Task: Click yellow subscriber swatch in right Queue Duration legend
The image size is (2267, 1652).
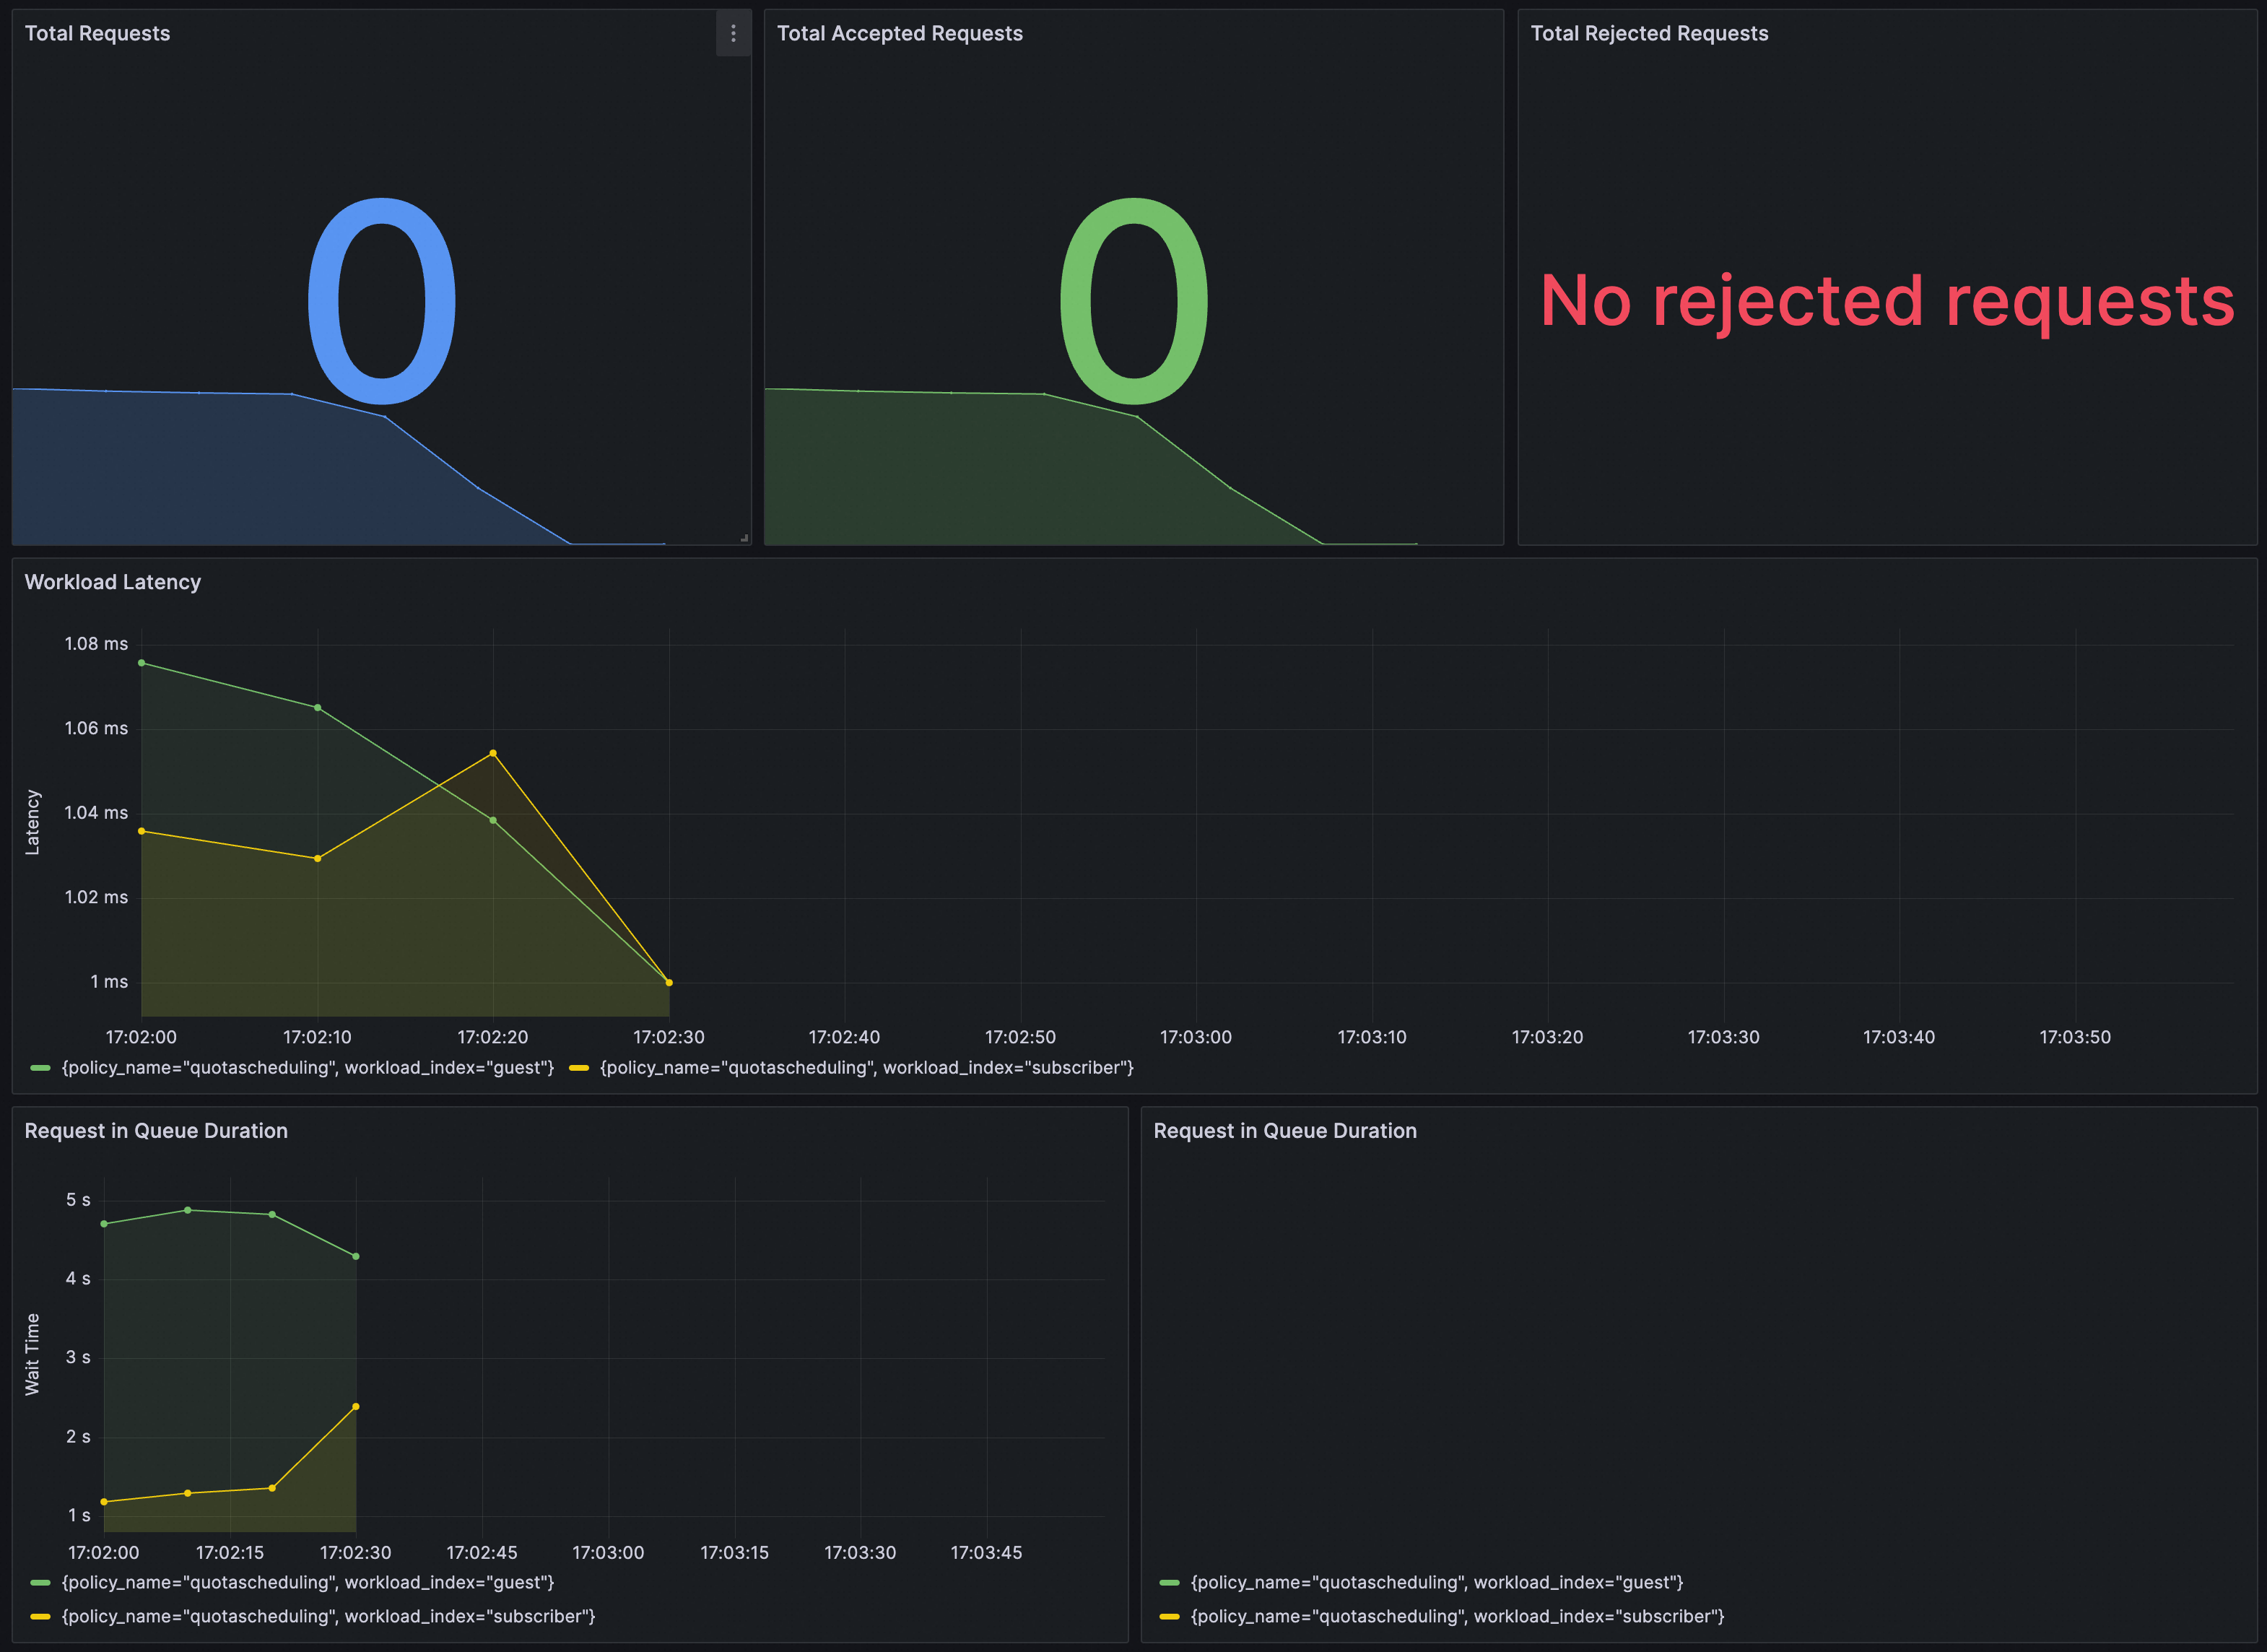Action: click(x=1169, y=1616)
